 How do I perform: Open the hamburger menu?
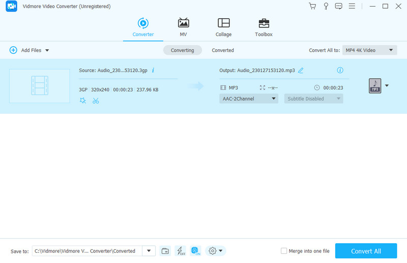(352, 6)
